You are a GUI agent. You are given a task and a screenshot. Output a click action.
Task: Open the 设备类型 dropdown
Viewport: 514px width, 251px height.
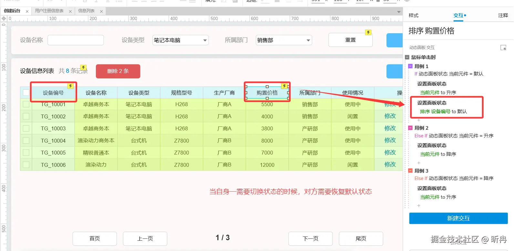click(180, 40)
